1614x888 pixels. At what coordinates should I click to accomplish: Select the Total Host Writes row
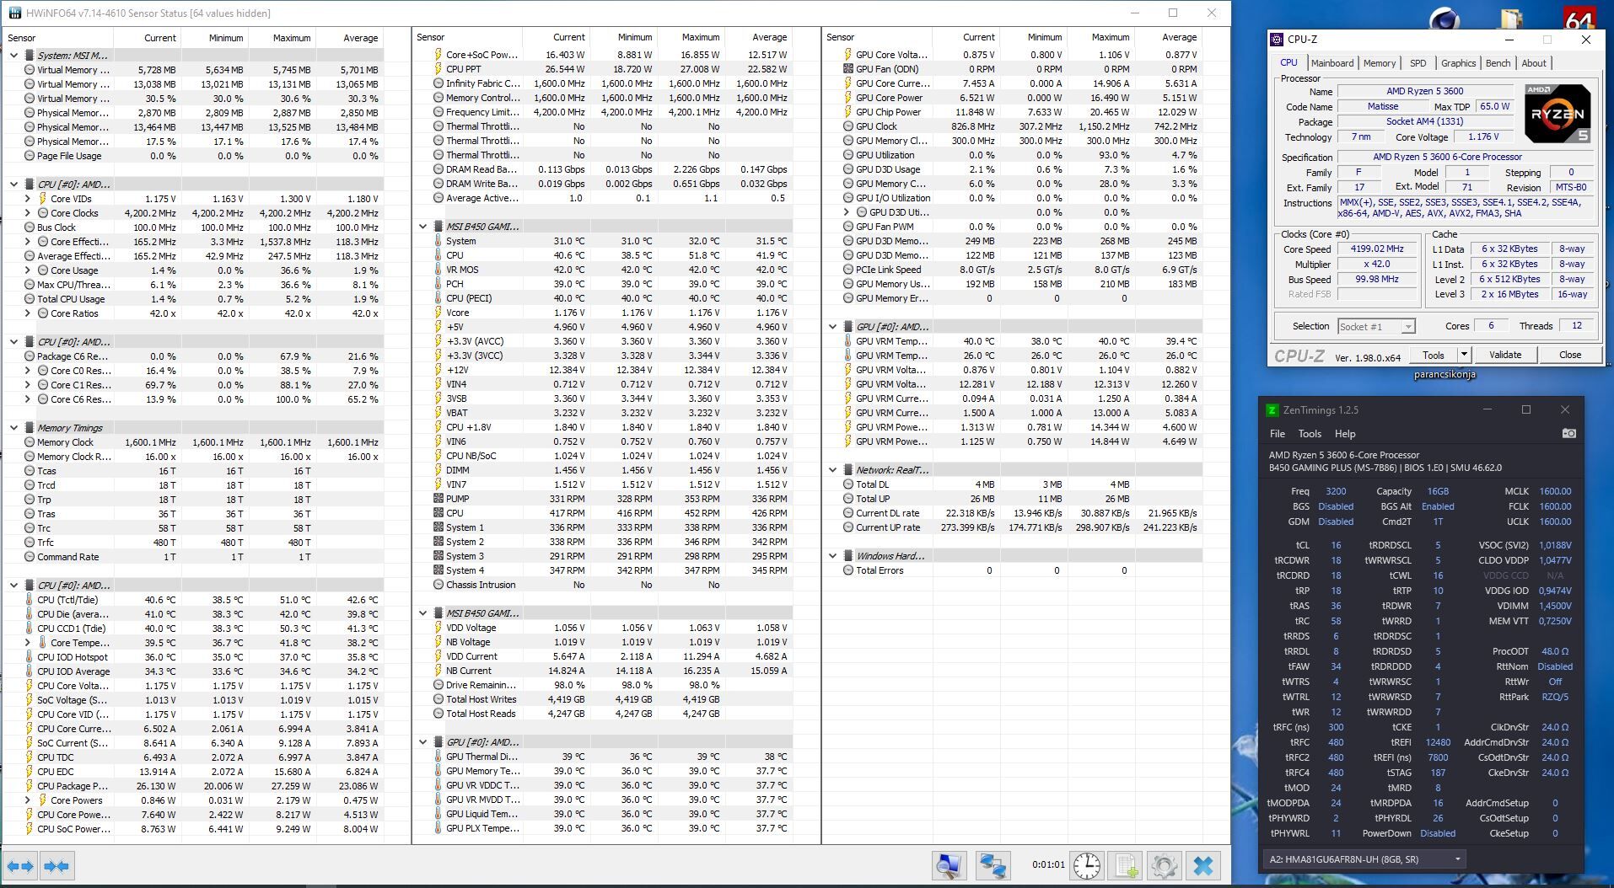[605, 699]
